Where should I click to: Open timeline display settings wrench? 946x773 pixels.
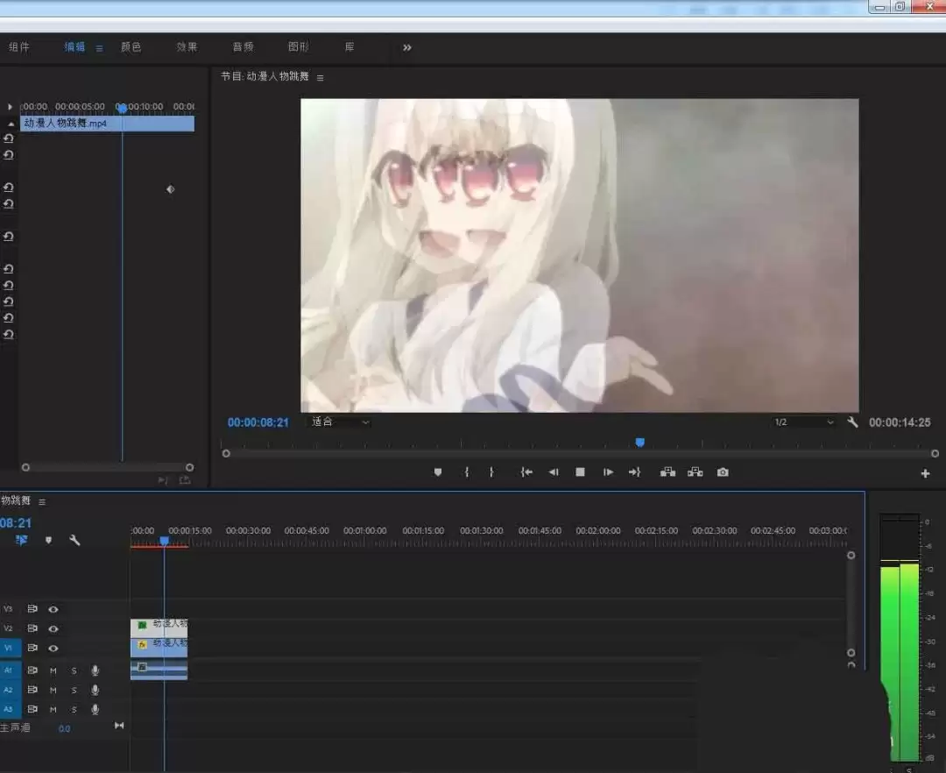pos(74,540)
